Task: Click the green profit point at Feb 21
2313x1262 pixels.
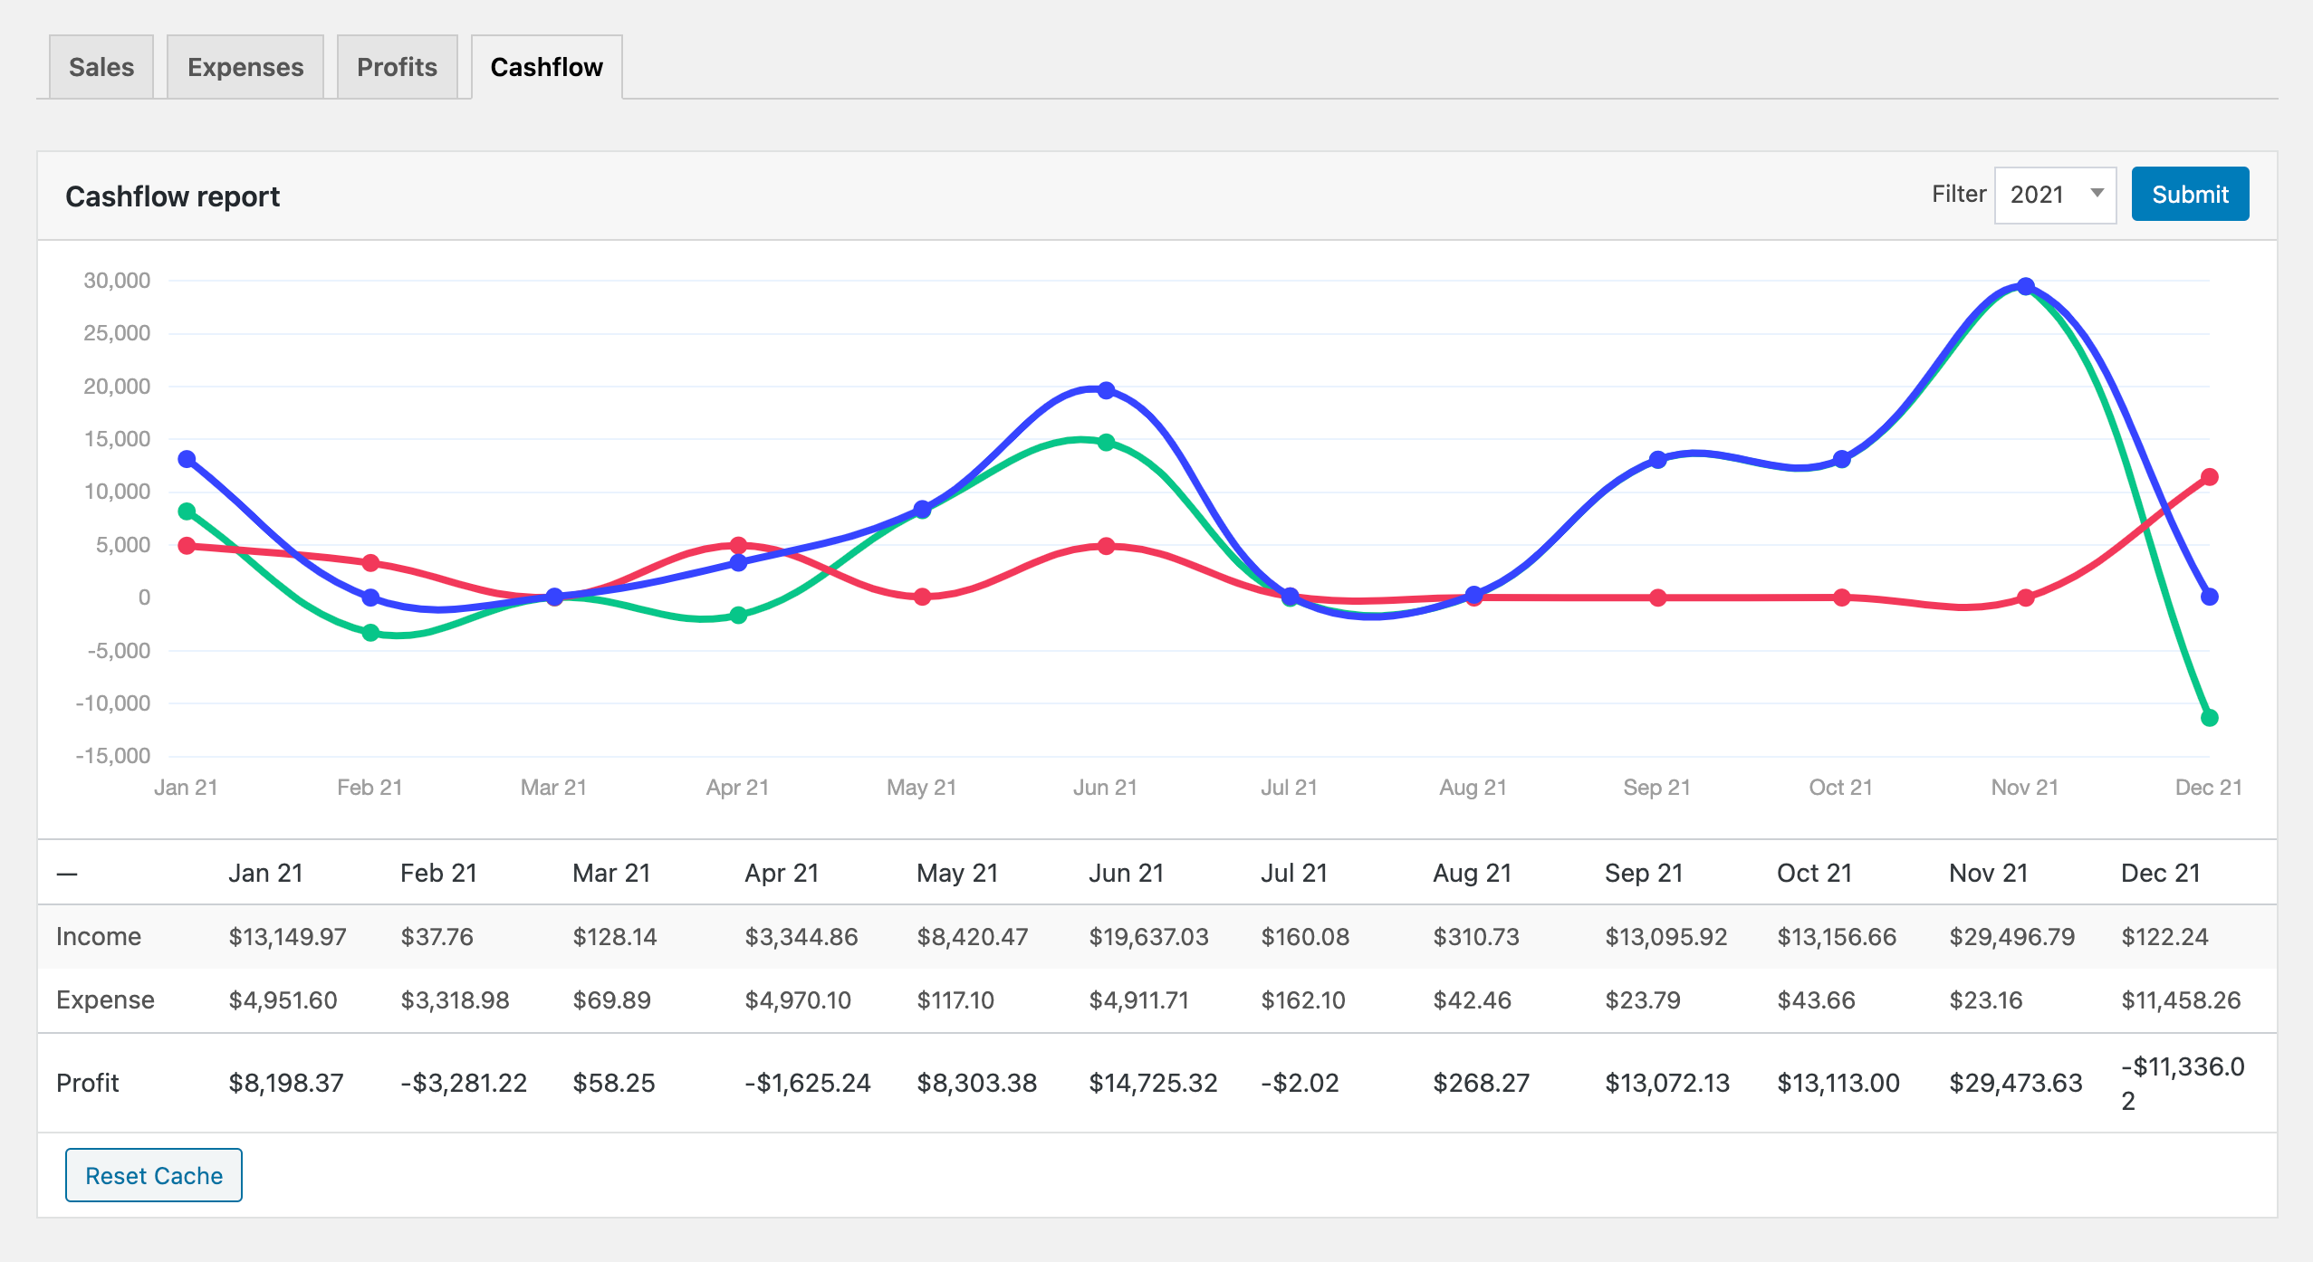Action: (370, 632)
